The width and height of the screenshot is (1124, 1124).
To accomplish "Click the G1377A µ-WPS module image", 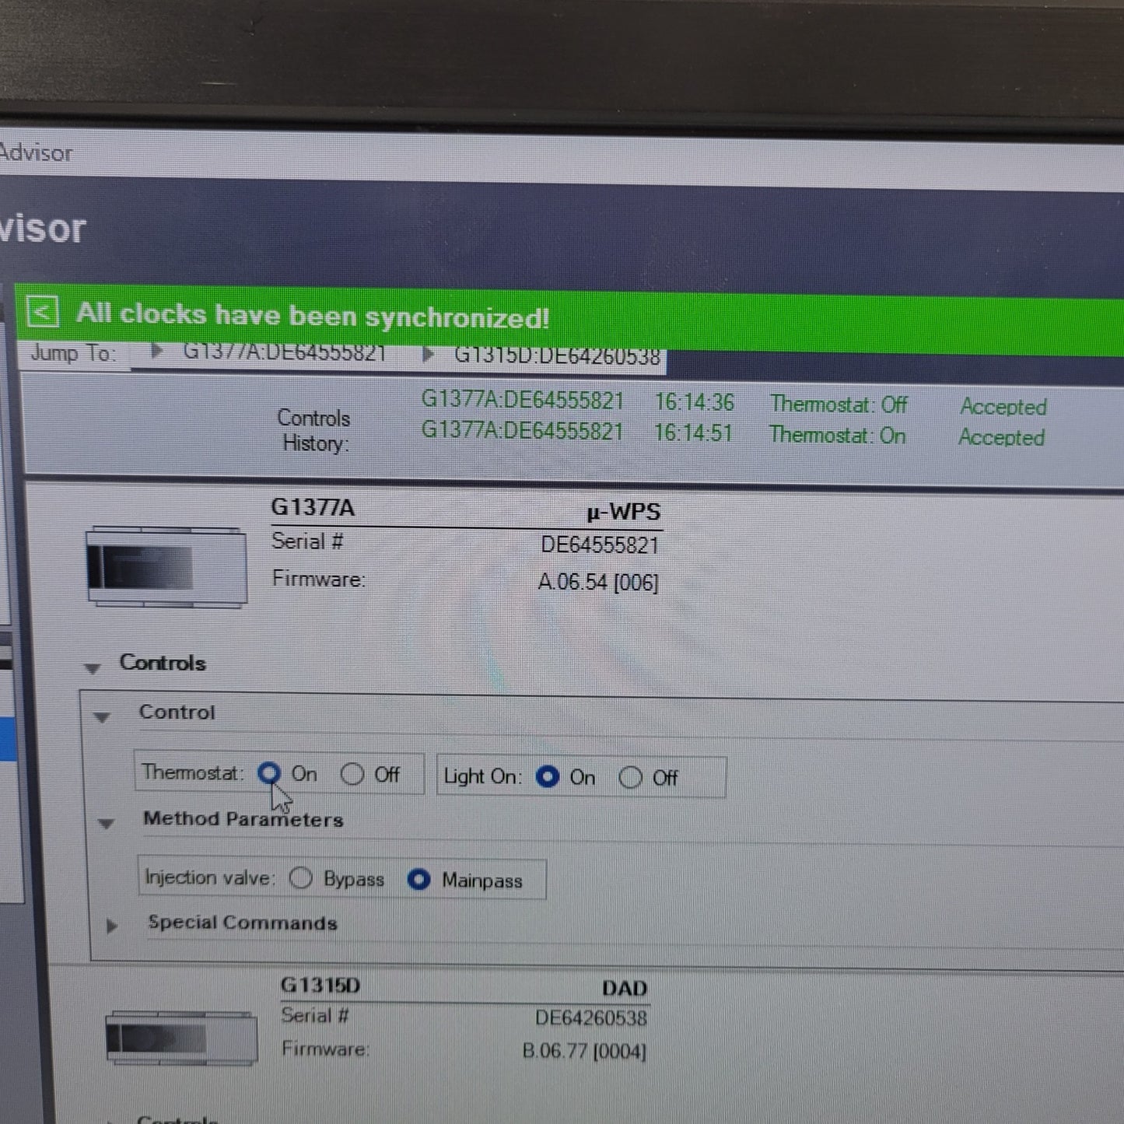I will 166,566.
